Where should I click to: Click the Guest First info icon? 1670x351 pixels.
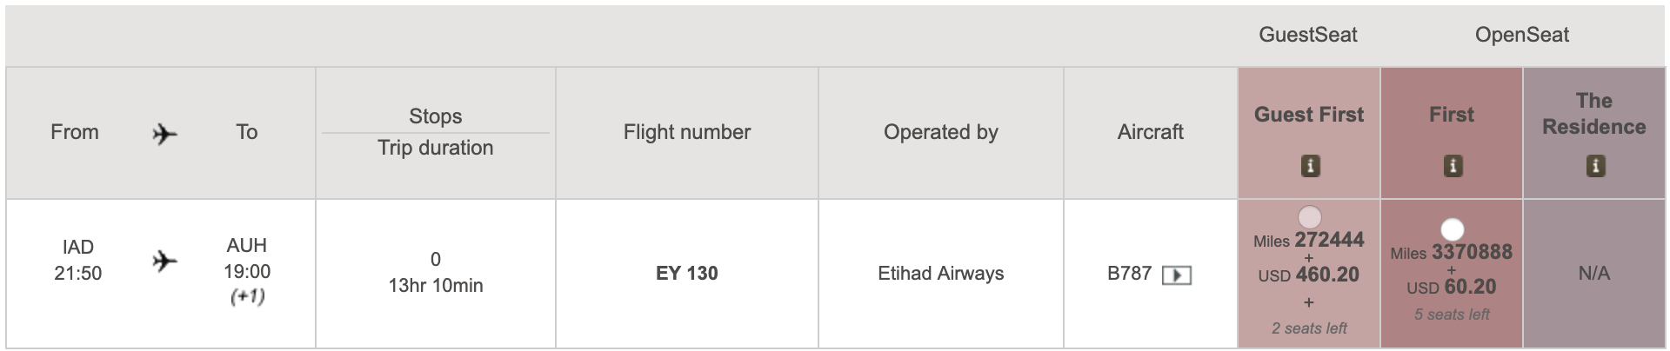[1310, 165]
